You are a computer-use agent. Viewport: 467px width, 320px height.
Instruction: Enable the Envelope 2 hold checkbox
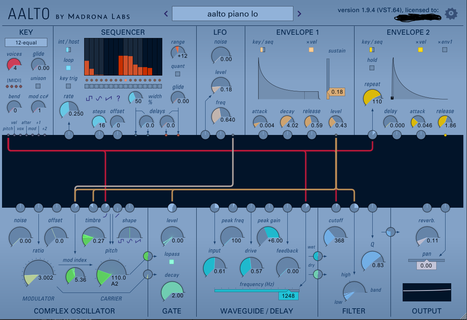pos(372,68)
